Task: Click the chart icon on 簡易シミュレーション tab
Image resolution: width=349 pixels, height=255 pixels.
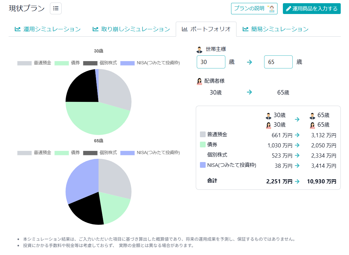Action: [x=245, y=29]
